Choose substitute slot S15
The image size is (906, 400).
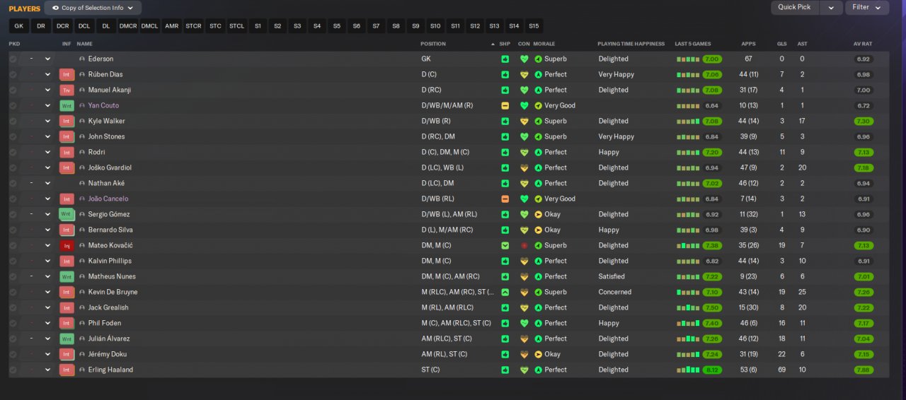coord(534,26)
